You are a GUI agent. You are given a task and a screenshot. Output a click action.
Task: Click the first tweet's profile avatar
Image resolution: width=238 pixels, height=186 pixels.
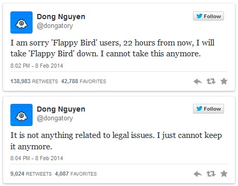coord(21,22)
